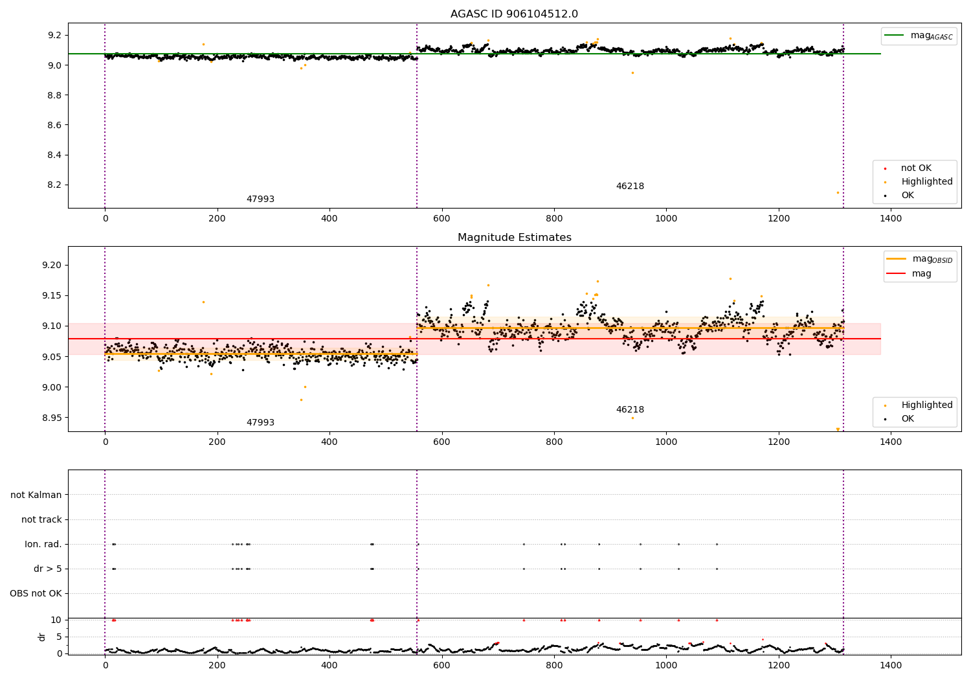
Task: Click the 'not Kalman' axis label
Action: click(x=36, y=495)
